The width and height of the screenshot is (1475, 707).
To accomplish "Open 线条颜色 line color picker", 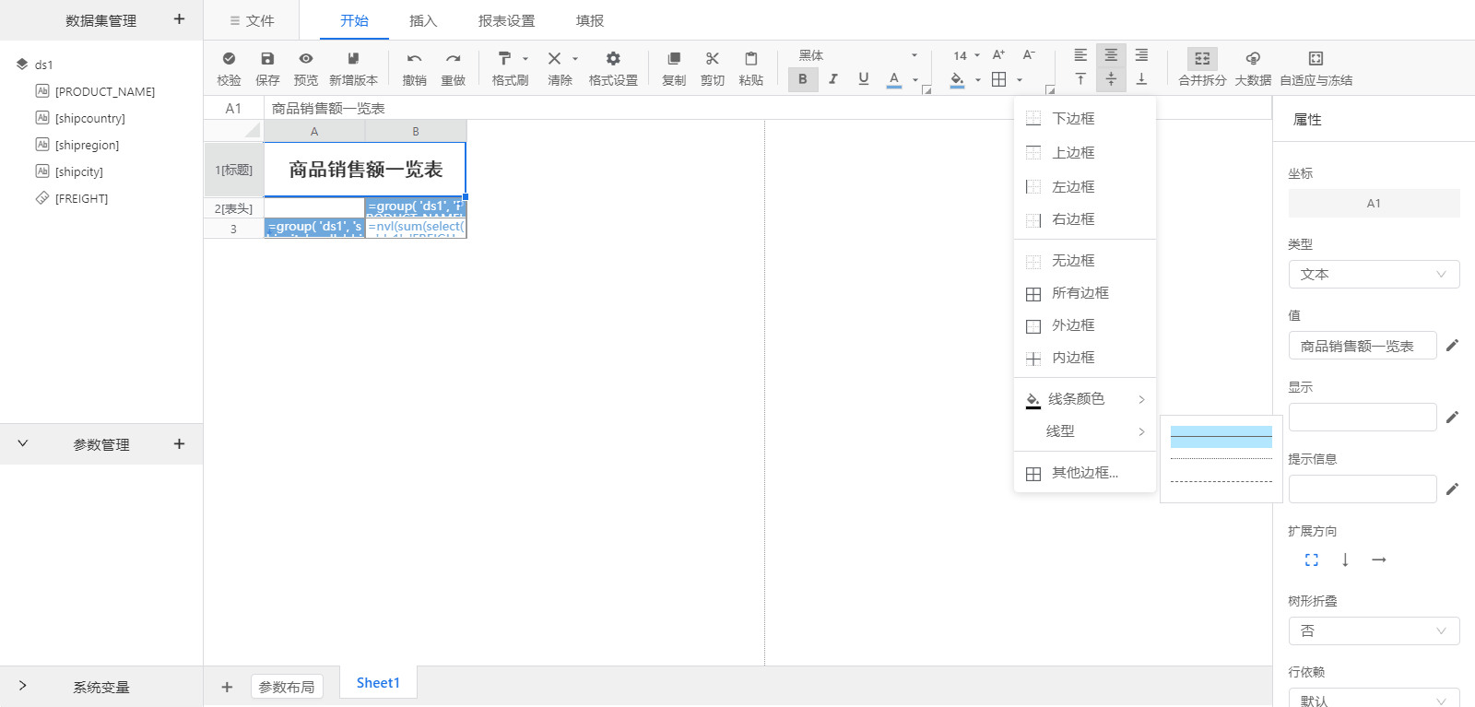I will [x=1085, y=398].
